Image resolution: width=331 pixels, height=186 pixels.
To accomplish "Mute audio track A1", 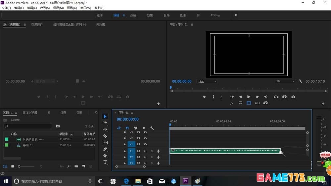I will point(145,151).
